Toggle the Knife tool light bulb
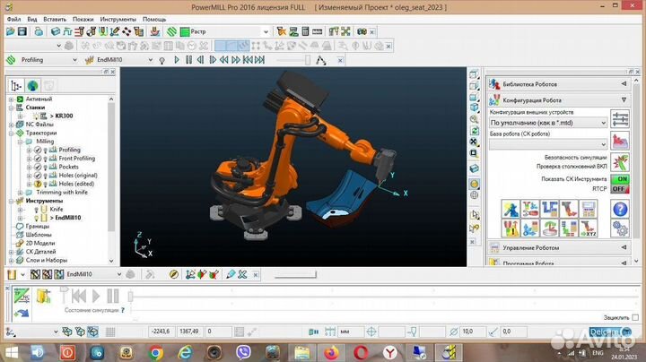 [36, 210]
